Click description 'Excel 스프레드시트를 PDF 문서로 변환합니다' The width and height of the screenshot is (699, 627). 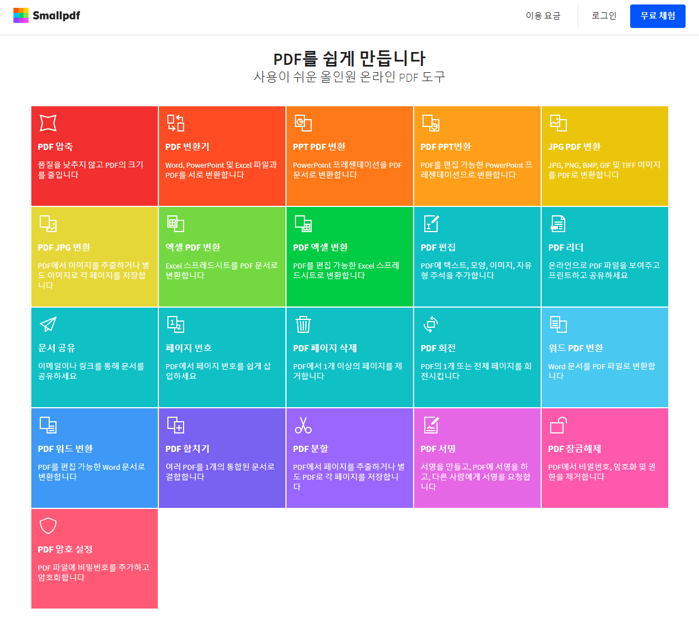222,270
